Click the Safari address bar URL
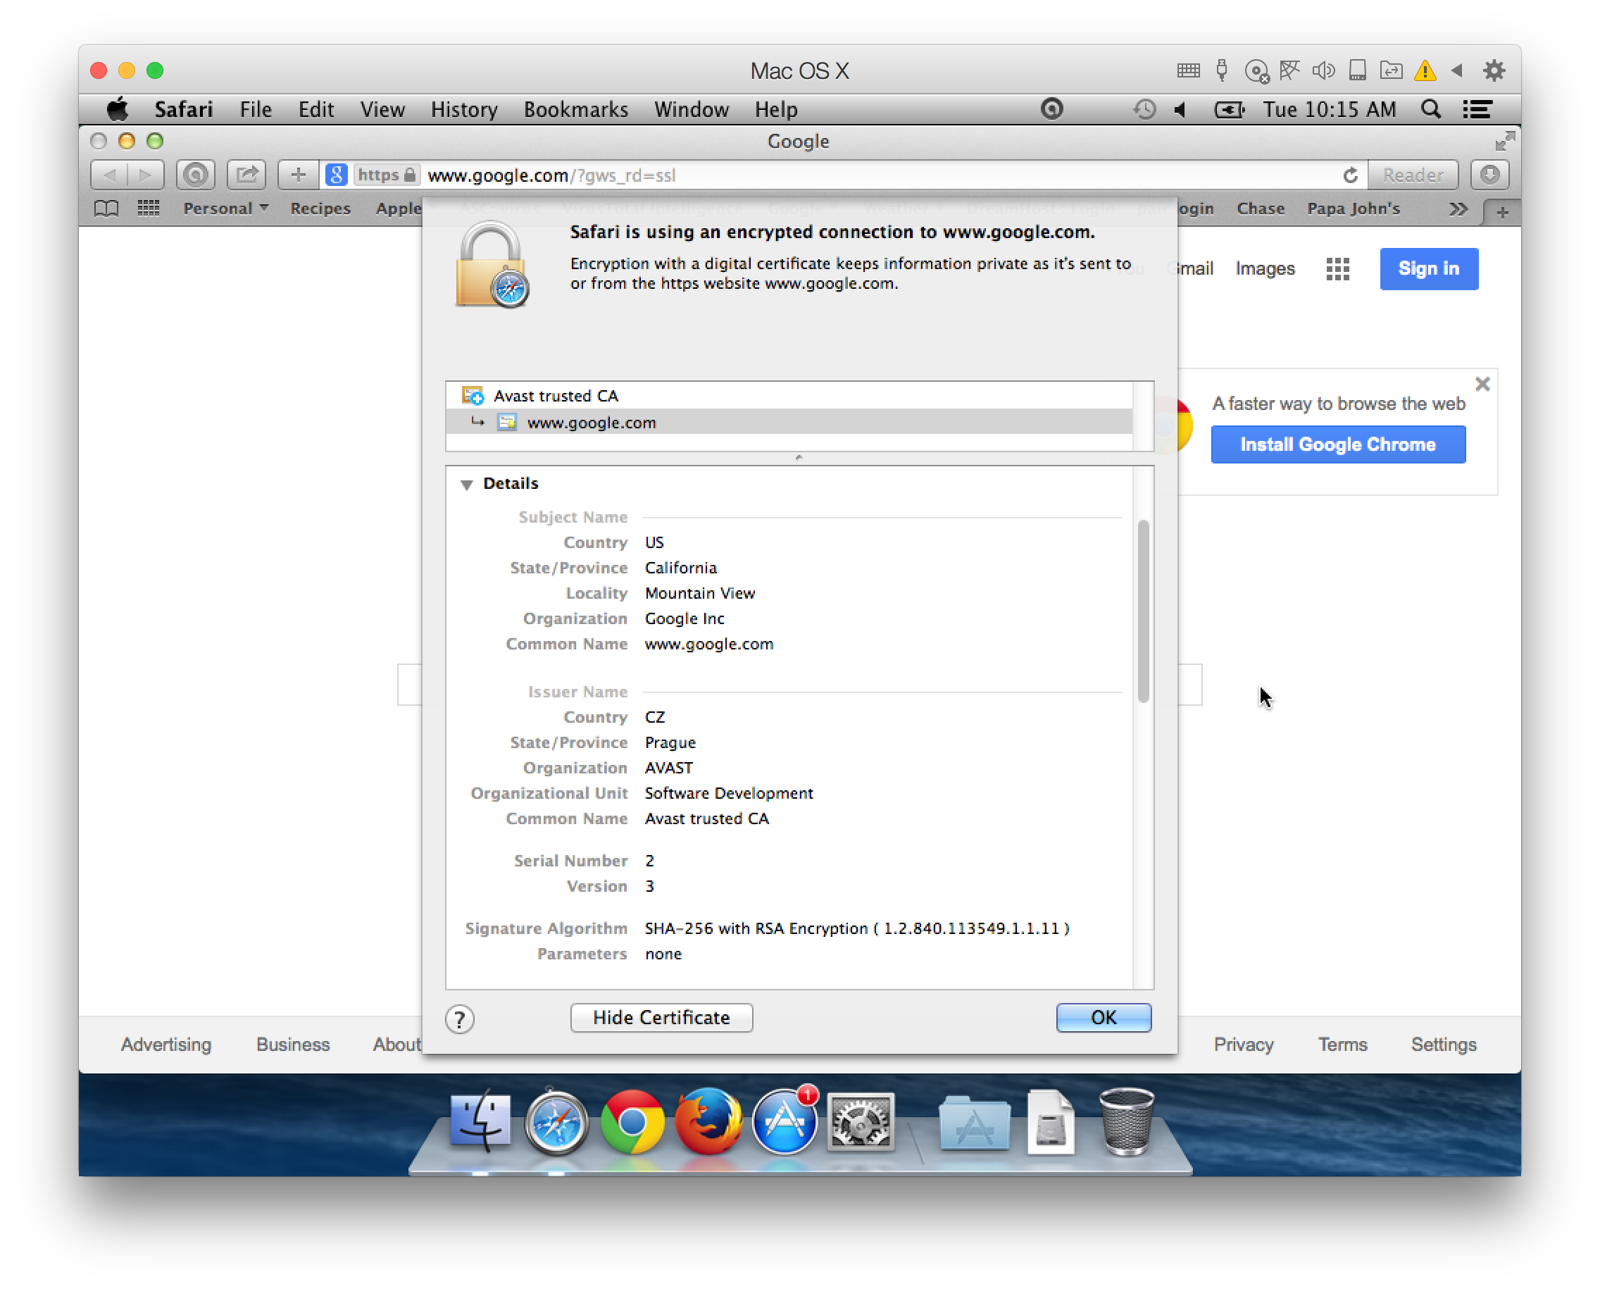Image resolution: width=1600 pixels, height=1289 pixels. (551, 175)
